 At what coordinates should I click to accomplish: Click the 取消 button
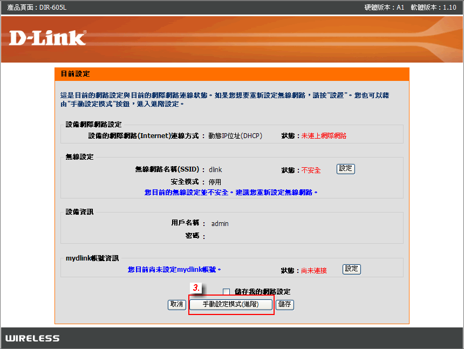[x=177, y=304]
